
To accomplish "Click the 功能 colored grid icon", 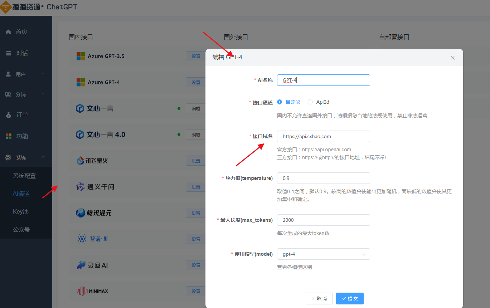I will click(x=8, y=136).
